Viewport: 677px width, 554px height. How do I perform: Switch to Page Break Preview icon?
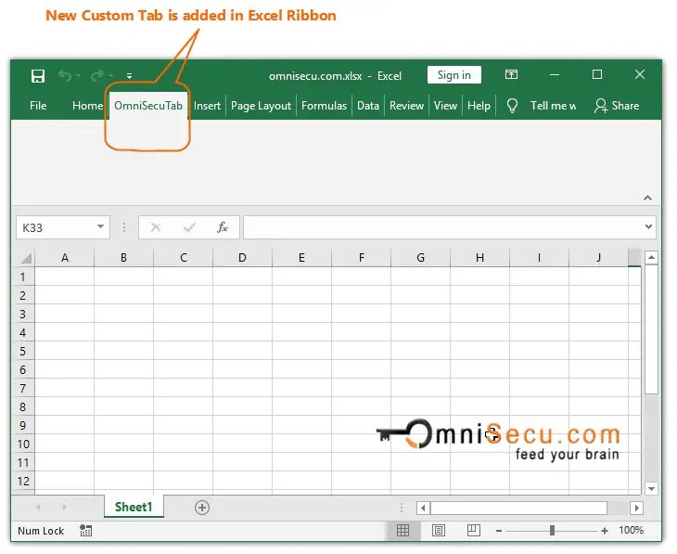coord(474,530)
